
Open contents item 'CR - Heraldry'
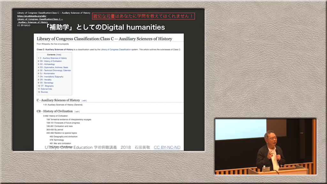pos(46,80)
